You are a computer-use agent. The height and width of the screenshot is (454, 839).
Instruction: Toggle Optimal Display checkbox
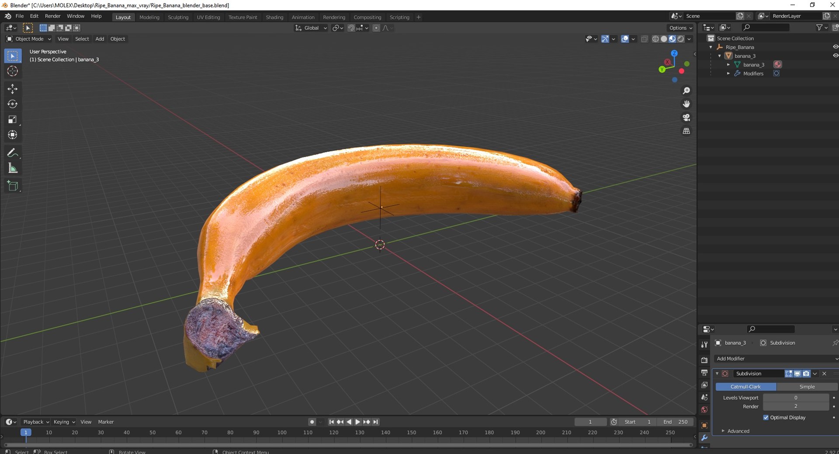click(x=766, y=417)
